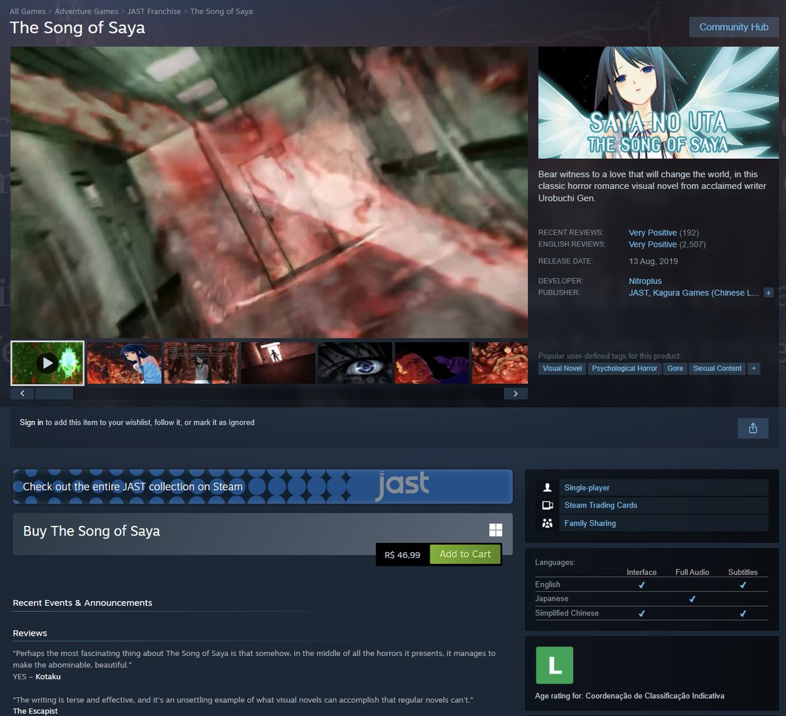The width and height of the screenshot is (786, 716).
Task: Open All Games breadcrumb
Action: click(x=28, y=11)
